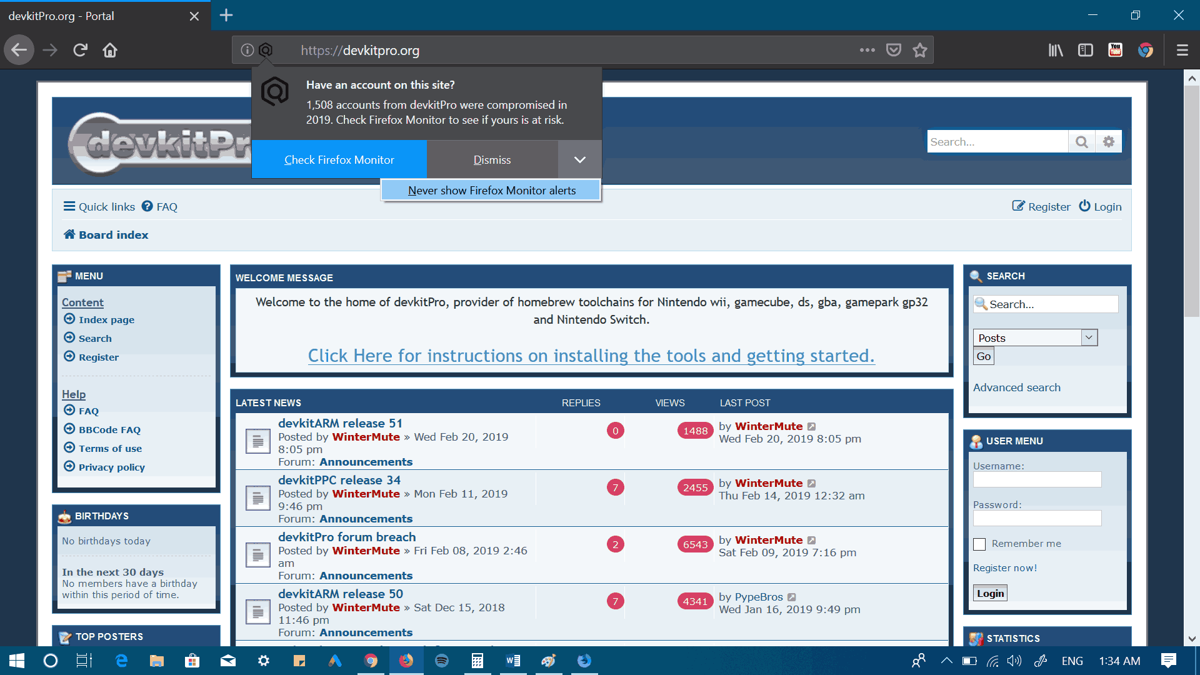Toggle the Remember me checkbox
Screen dimensions: 1200x675
[979, 543]
